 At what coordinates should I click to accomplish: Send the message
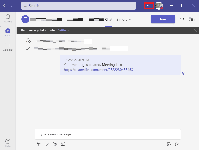coord(177,144)
